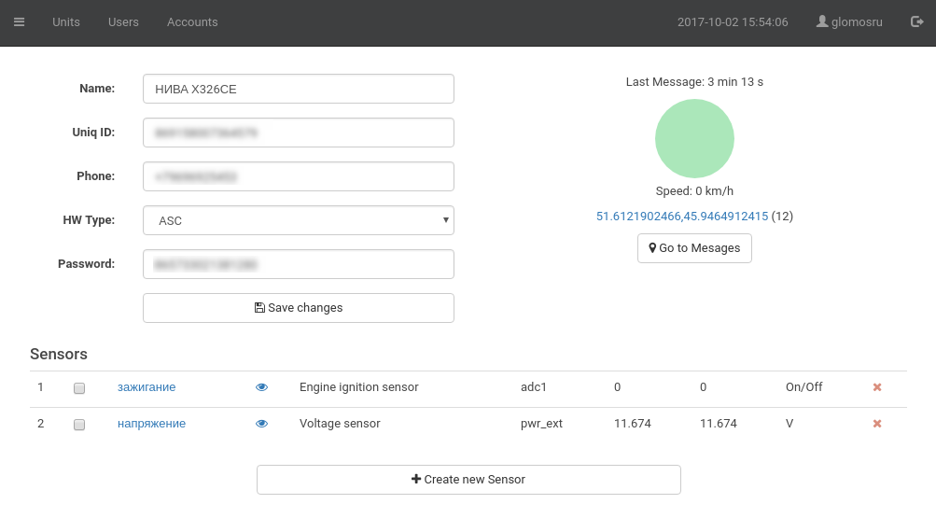Screen dimensions: 936x532
Task: Focus the Name input field
Action: click(298, 90)
